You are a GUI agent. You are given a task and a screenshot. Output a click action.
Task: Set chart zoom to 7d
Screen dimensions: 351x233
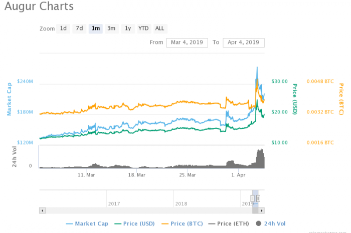tap(79, 28)
